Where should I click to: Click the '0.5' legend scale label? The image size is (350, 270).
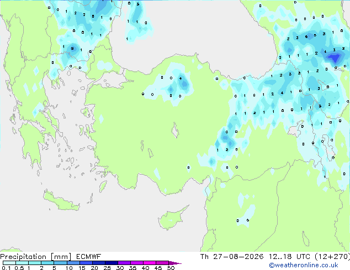click(19, 268)
